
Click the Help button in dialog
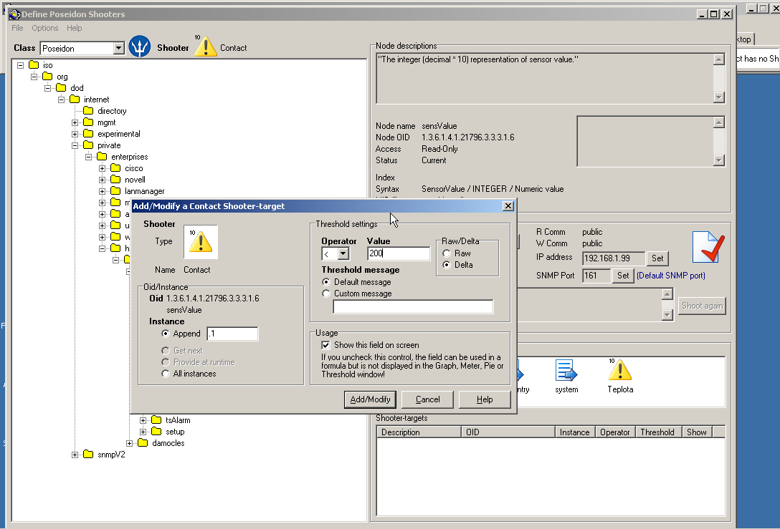point(485,399)
